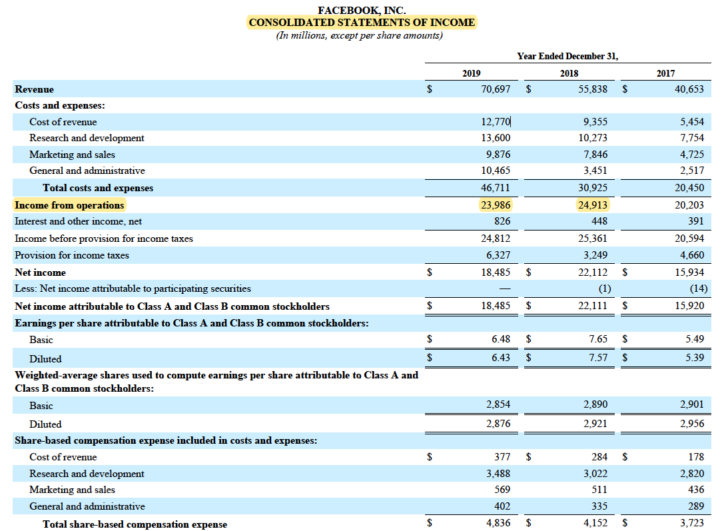Click 2017 participating securities value (14)
The width and height of the screenshot is (722, 531).
(699, 288)
